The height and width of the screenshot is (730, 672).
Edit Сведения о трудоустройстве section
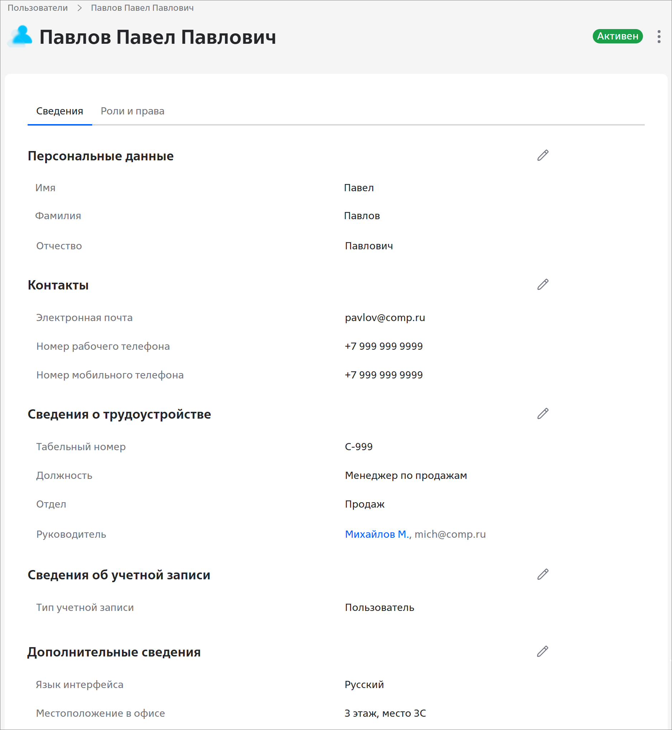point(543,414)
